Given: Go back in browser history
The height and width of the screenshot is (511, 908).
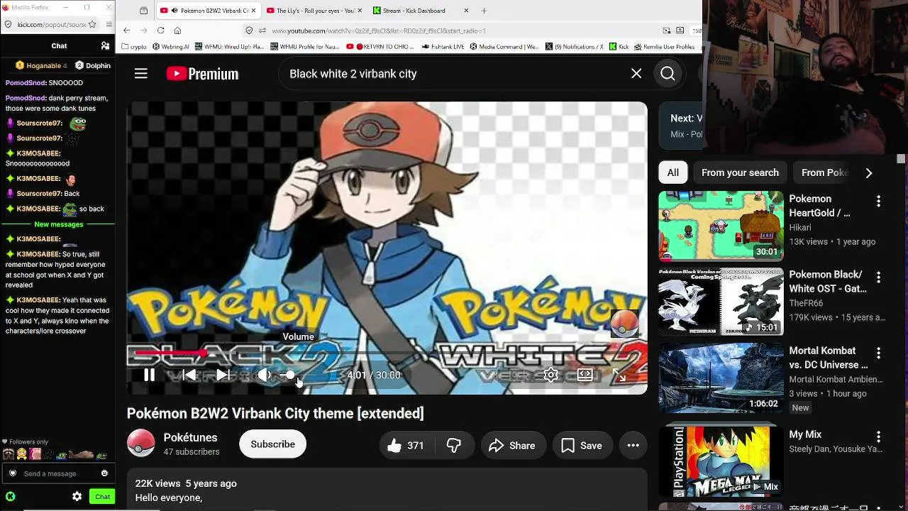Looking at the screenshot, I should tap(126, 31).
